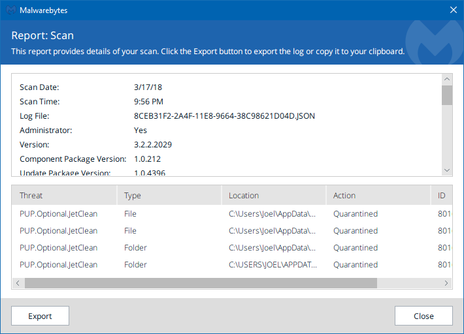Close the report window with the X
464x334 pixels.
[x=453, y=10]
